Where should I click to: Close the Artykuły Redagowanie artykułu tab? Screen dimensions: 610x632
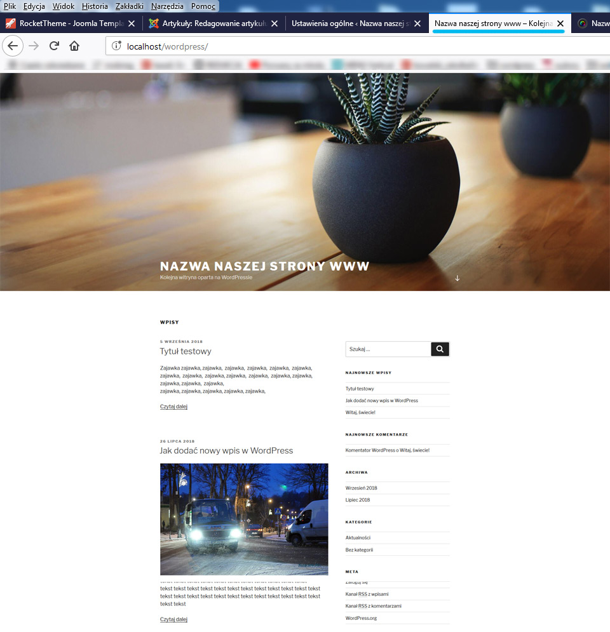(x=274, y=24)
